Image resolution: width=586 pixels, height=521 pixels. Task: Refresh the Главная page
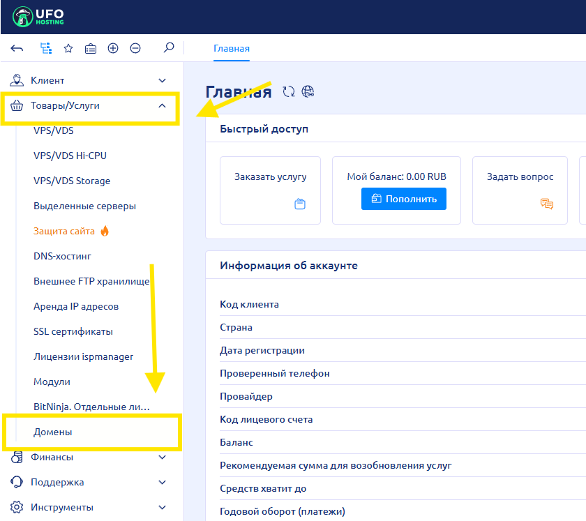click(x=289, y=91)
